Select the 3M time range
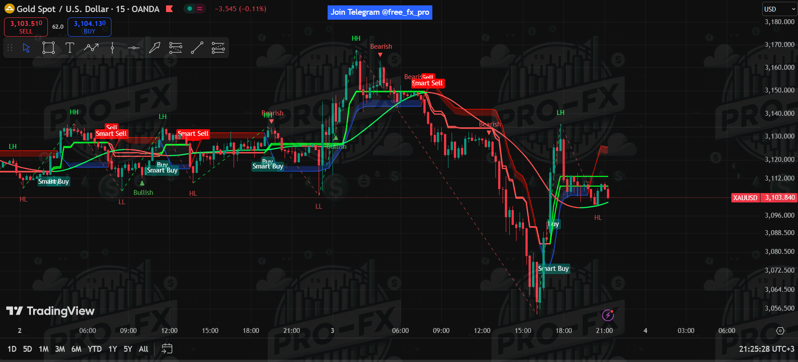Screen dimensions: 798x362 (x=60, y=349)
